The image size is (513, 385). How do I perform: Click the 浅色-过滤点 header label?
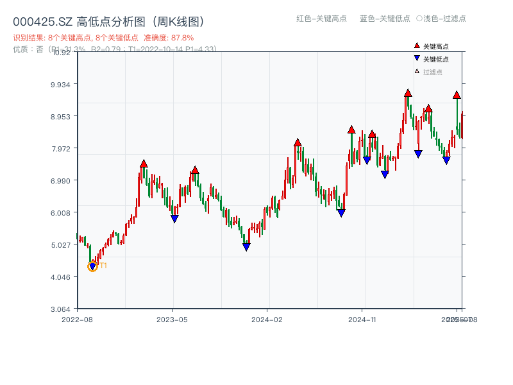[444, 19]
